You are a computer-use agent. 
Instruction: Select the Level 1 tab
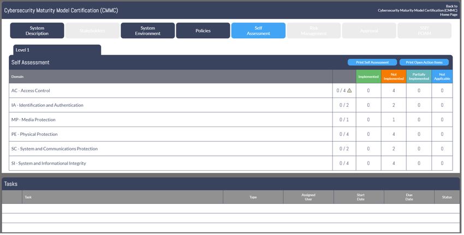[57, 50]
